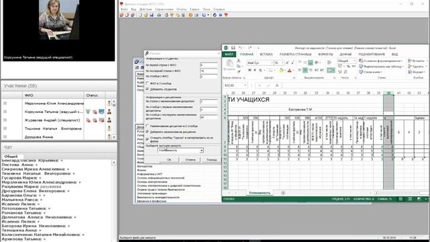Open the Excel font name dropdown Arial Cyr

(272, 63)
